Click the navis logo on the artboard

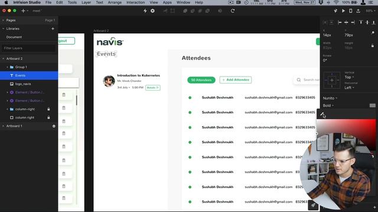[x=110, y=42]
